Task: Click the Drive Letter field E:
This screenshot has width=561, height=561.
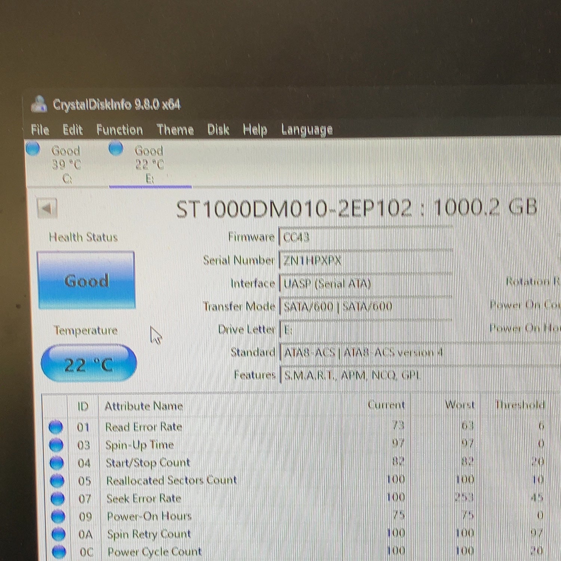Action: 366,329
